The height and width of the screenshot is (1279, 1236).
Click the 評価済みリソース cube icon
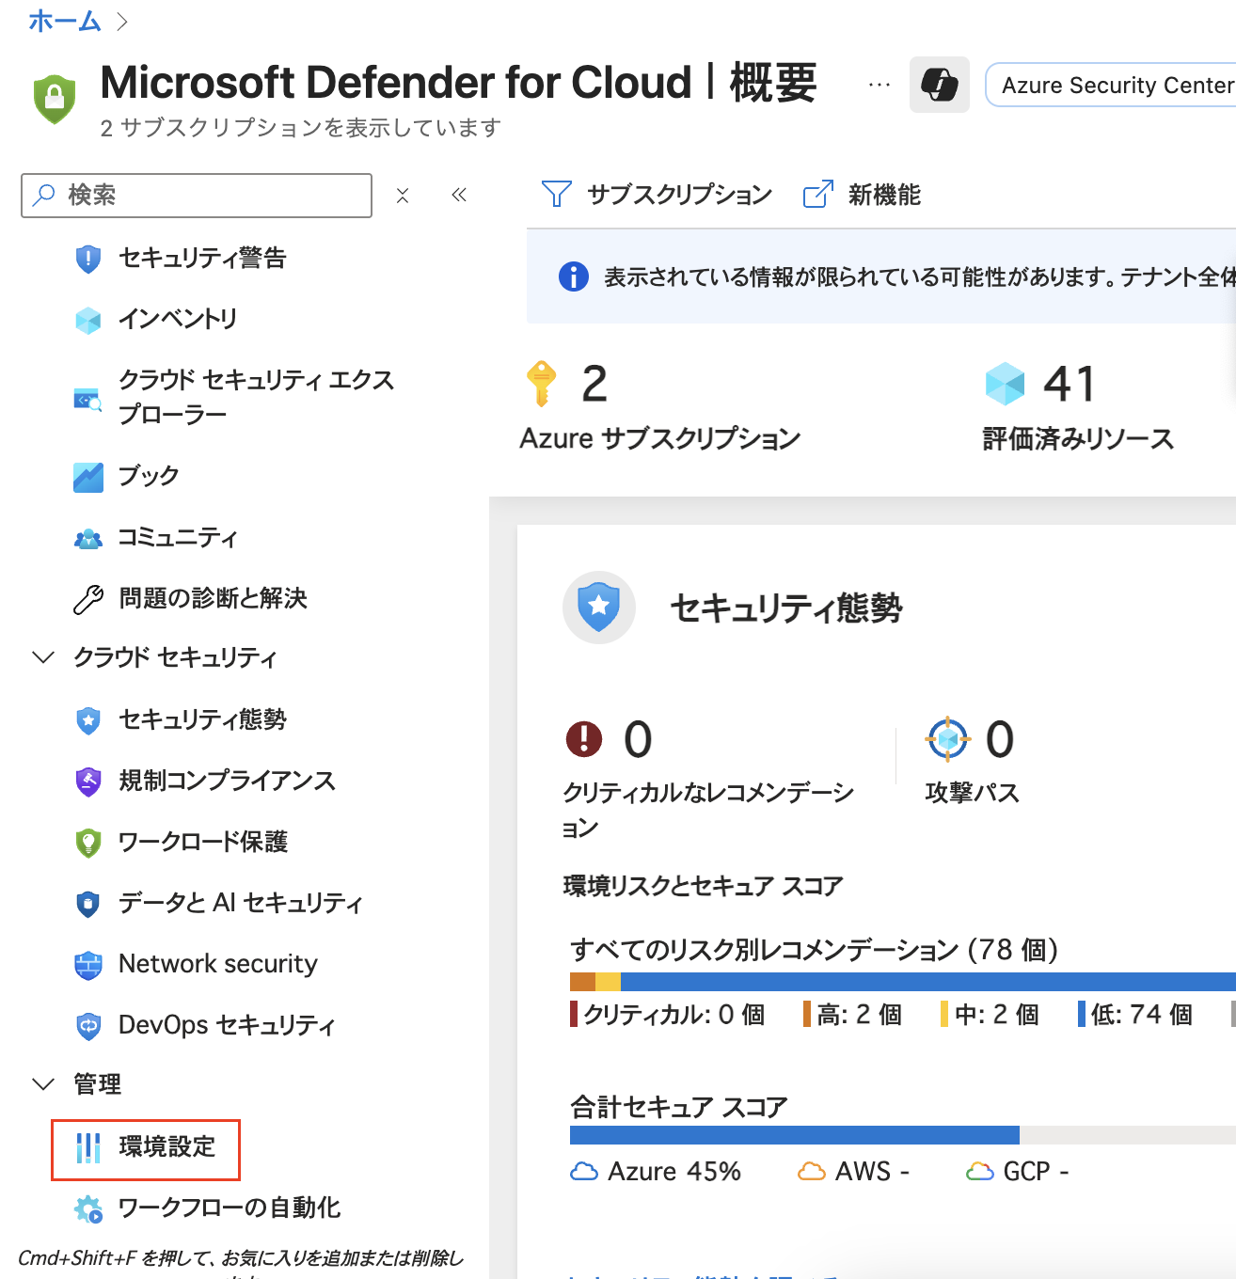(x=1005, y=384)
